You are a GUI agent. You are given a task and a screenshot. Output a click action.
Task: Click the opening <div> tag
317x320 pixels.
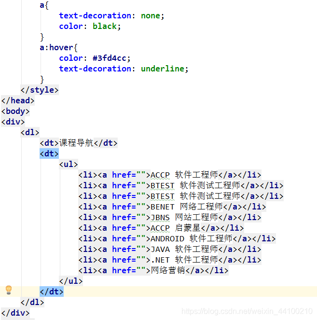(x=13, y=122)
